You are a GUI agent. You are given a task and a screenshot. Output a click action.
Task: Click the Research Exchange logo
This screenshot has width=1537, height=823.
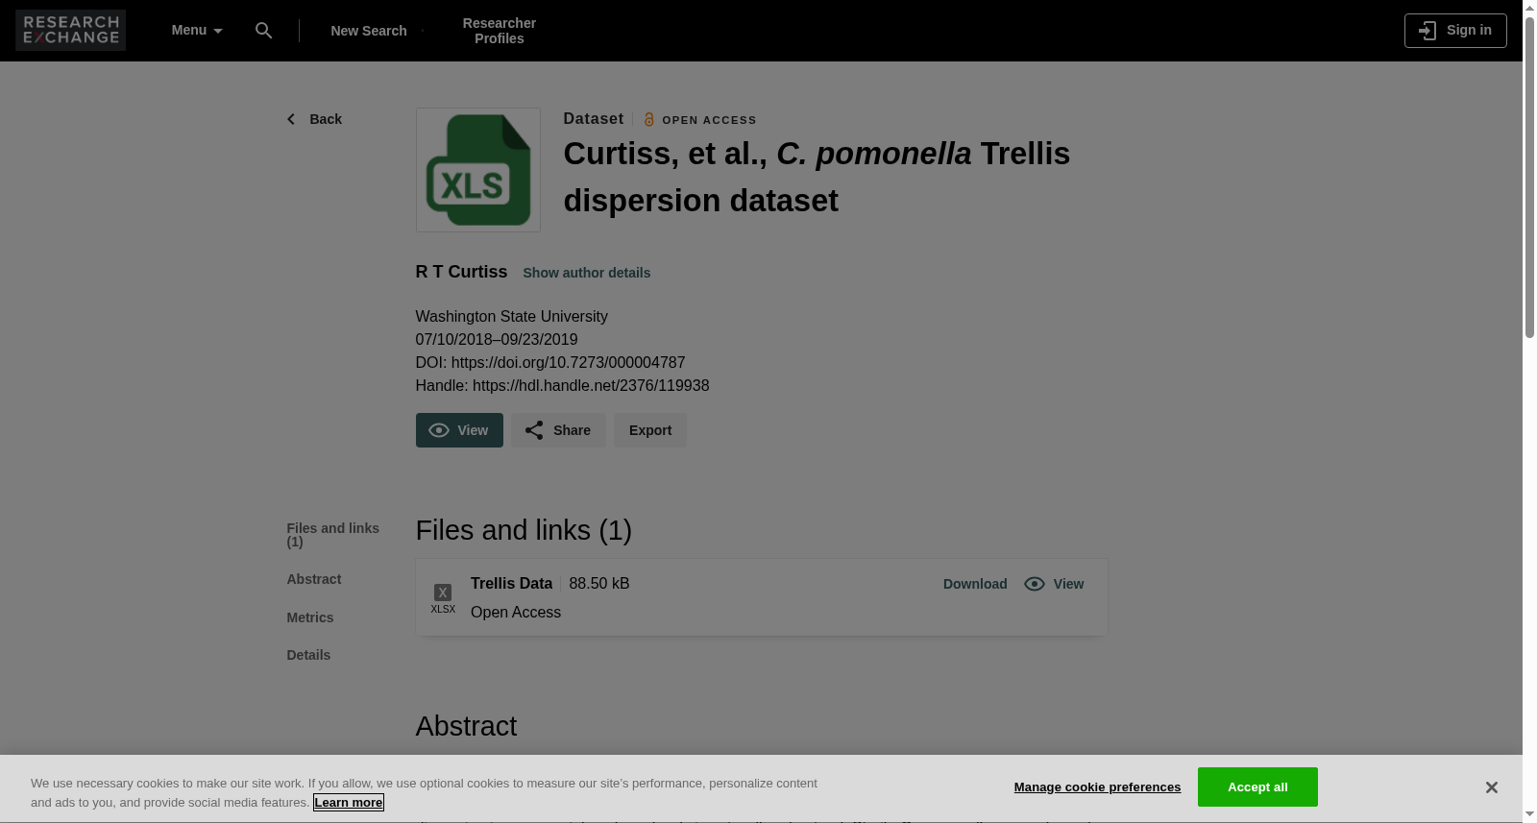[70, 31]
